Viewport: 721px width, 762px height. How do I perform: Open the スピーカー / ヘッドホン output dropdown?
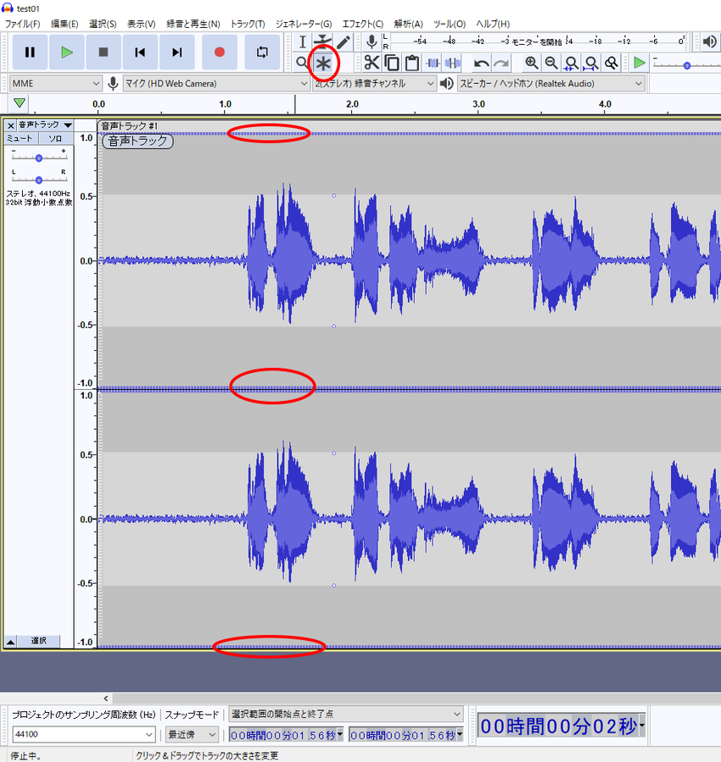551,84
